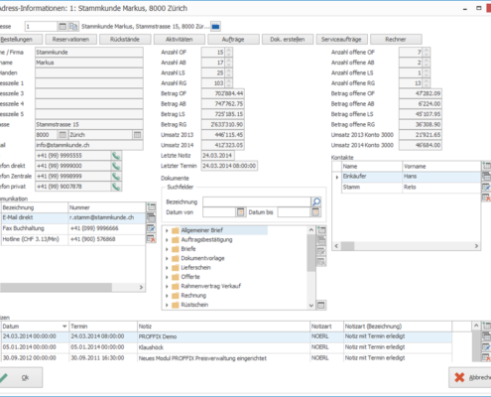This screenshot has height=397, width=491.
Task: Add a new document in Dokumente
Action: (x=321, y=230)
